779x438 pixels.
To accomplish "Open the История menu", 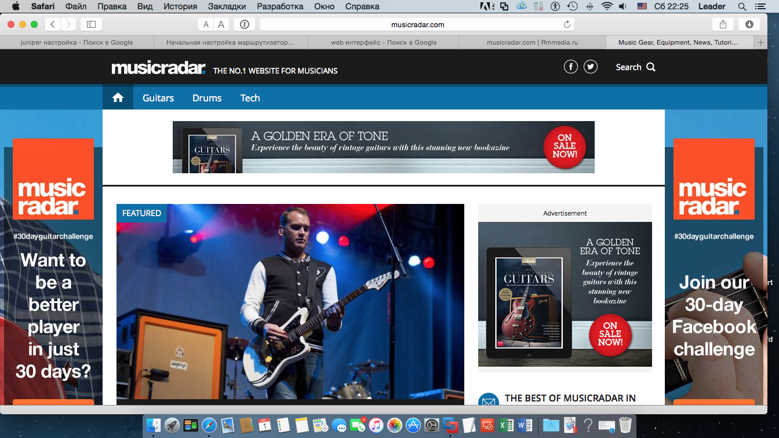I will pyautogui.click(x=180, y=6).
